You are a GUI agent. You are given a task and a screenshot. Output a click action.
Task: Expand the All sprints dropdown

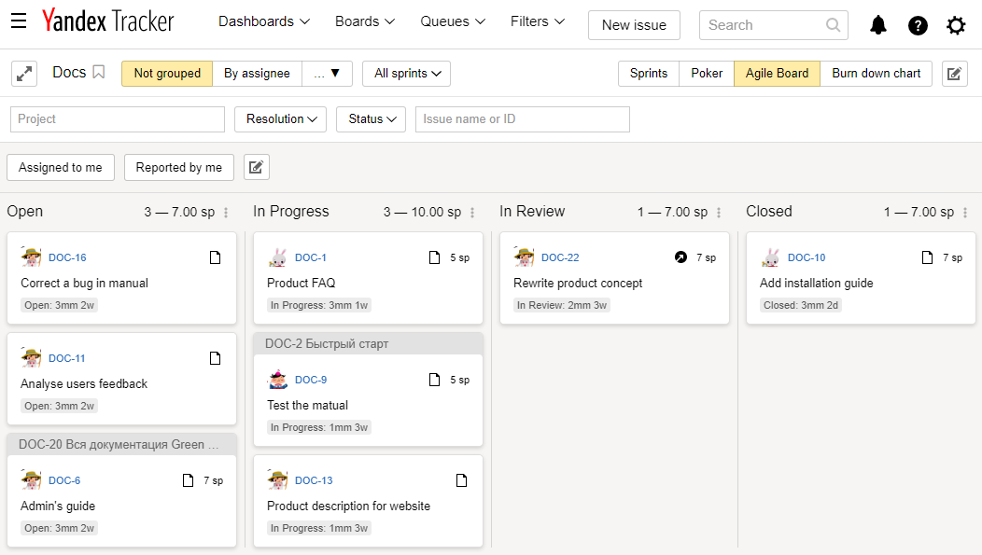(407, 73)
